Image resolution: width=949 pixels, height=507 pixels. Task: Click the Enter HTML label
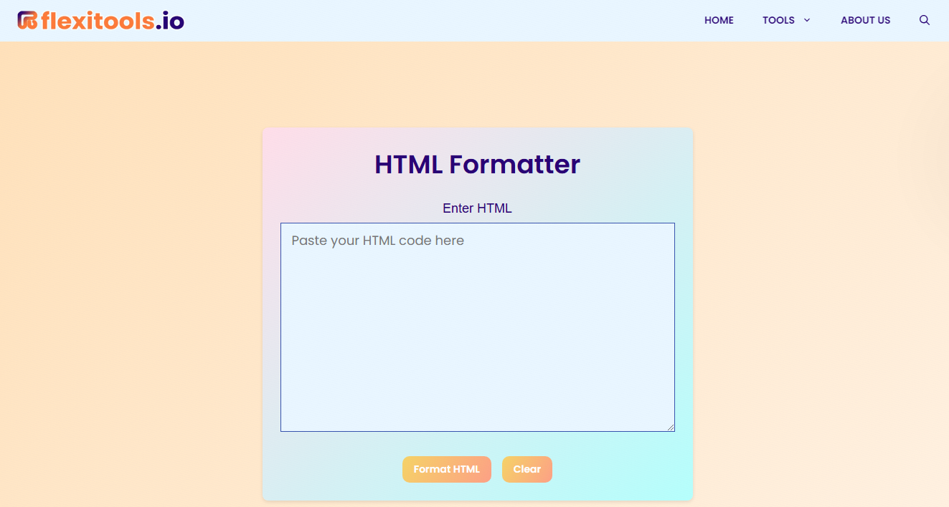(x=478, y=208)
